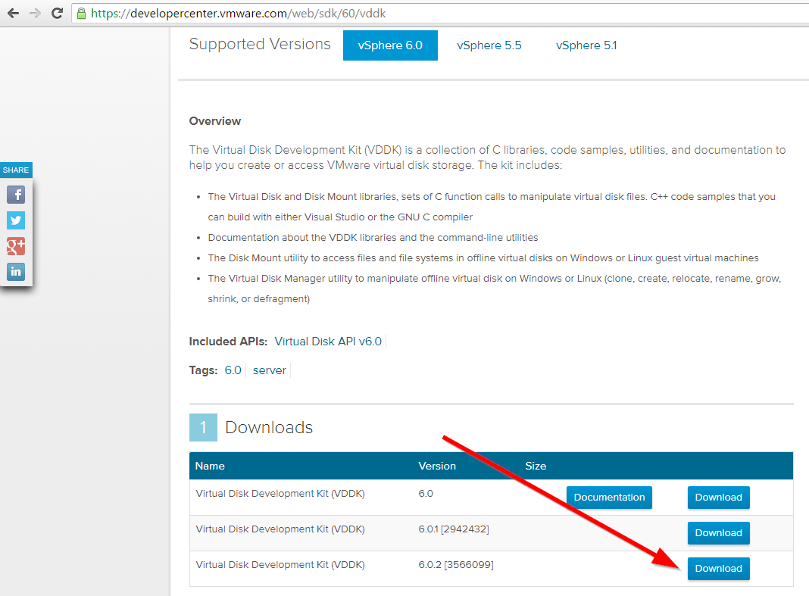Download VDDK version 6.0
This screenshot has height=596, width=809.
point(719,498)
